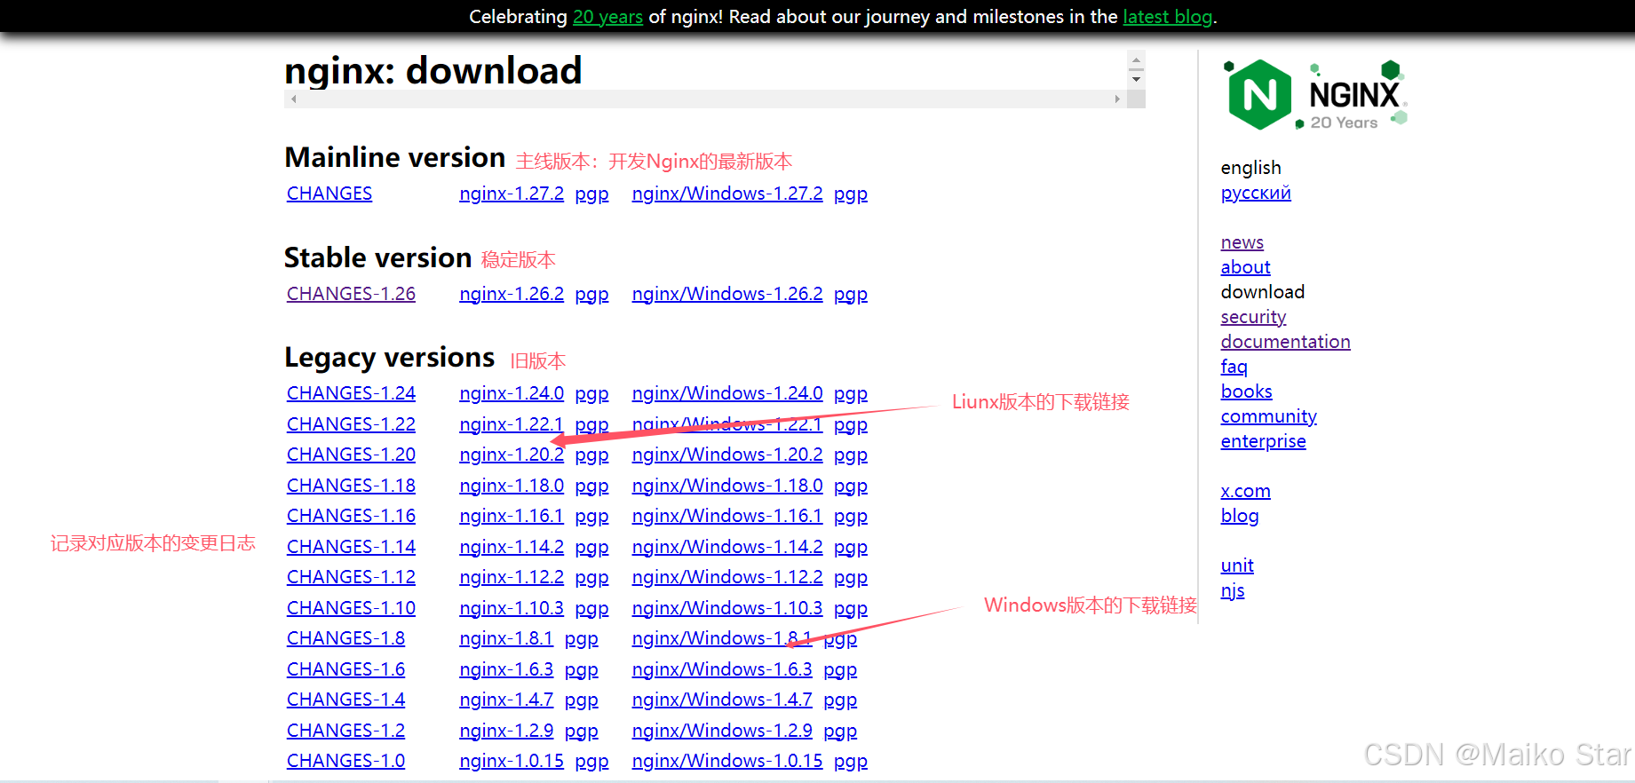
Task: Go to the news page
Action: (1242, 242)
